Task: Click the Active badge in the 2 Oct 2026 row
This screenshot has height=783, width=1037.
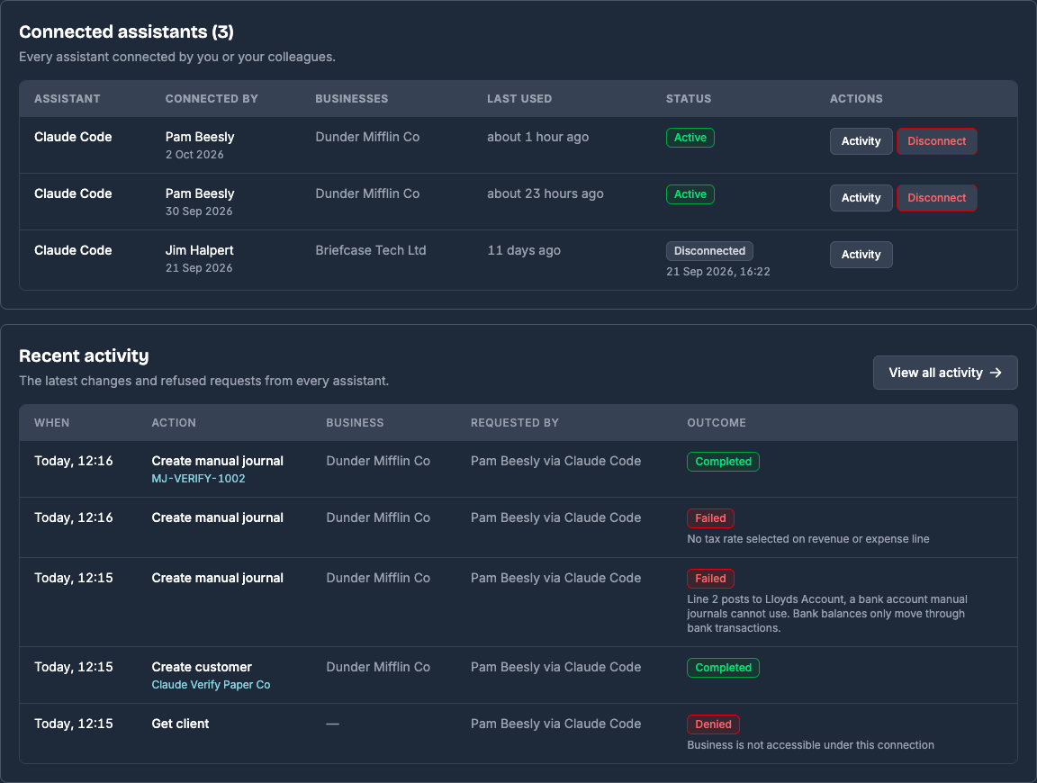Action: (x=690, y=138)
